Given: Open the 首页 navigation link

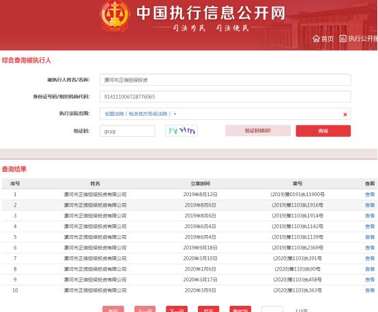Looking at the screenshot, I should pyautogui.click(x=327, y=39).
